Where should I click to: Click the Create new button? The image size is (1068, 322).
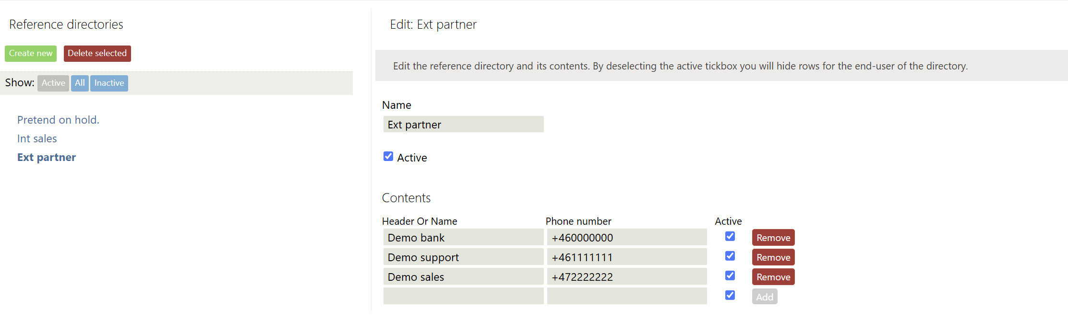31,53
